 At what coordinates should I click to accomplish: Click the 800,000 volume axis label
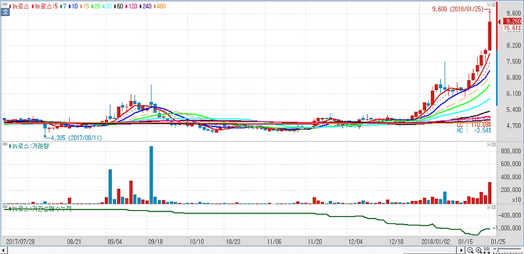tap(510, 151)
